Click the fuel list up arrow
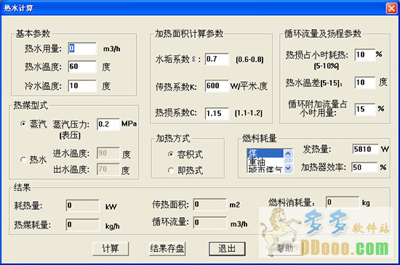 pos(288,153)
